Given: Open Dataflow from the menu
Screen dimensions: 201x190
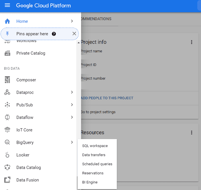Looking at the screenshot, I should point(25,117).
